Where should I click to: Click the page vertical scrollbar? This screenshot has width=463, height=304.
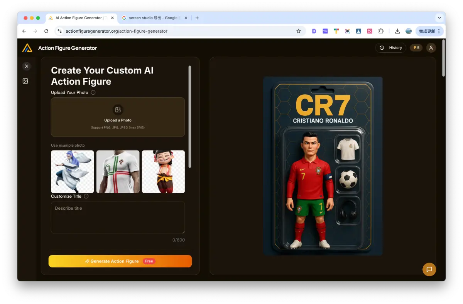pos(443,58)
